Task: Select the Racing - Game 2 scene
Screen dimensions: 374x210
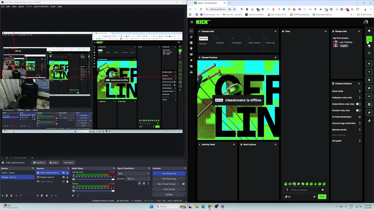Action: click(17, 177)
